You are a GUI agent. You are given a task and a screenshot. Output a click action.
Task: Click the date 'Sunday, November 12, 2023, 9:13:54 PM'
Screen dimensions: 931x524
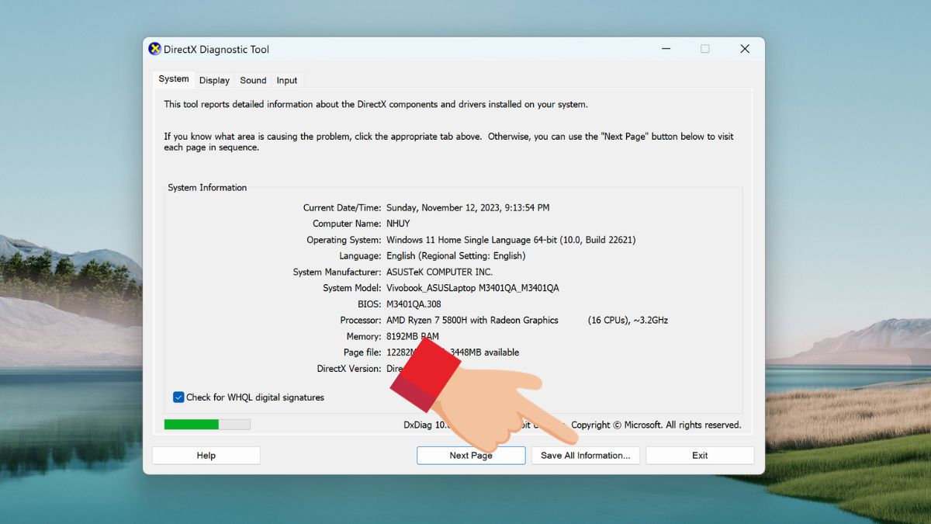[x=468, y=208]
